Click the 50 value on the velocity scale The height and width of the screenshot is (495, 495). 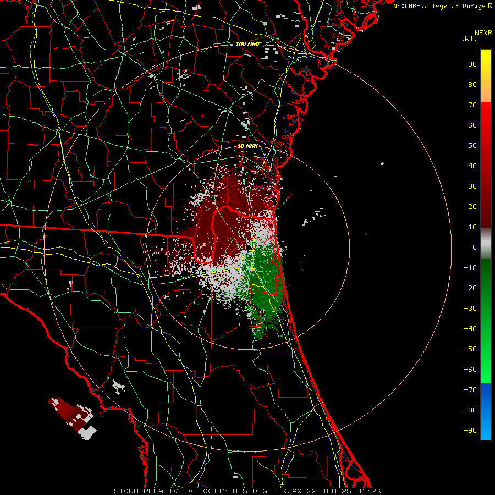coord(472,146)
